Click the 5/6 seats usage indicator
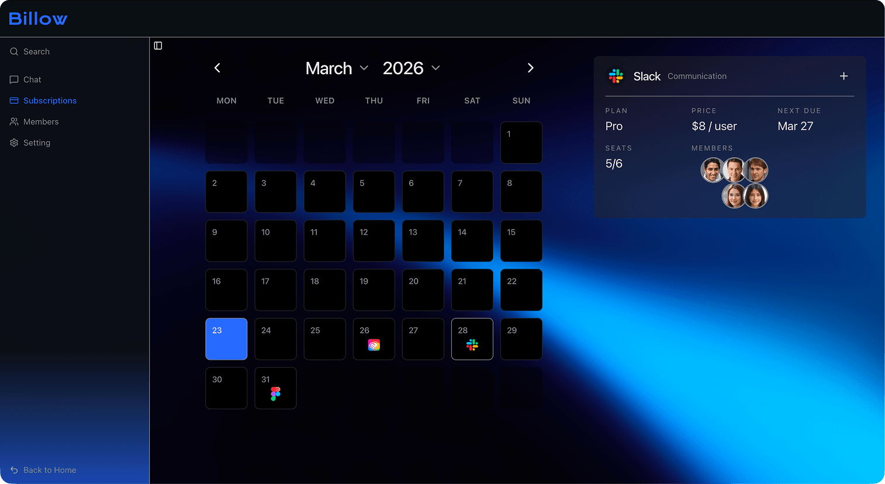885x484 pixels. [614, 163]
